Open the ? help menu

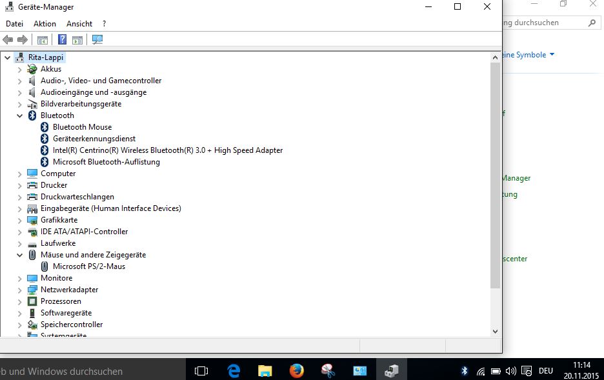(104, 24)
